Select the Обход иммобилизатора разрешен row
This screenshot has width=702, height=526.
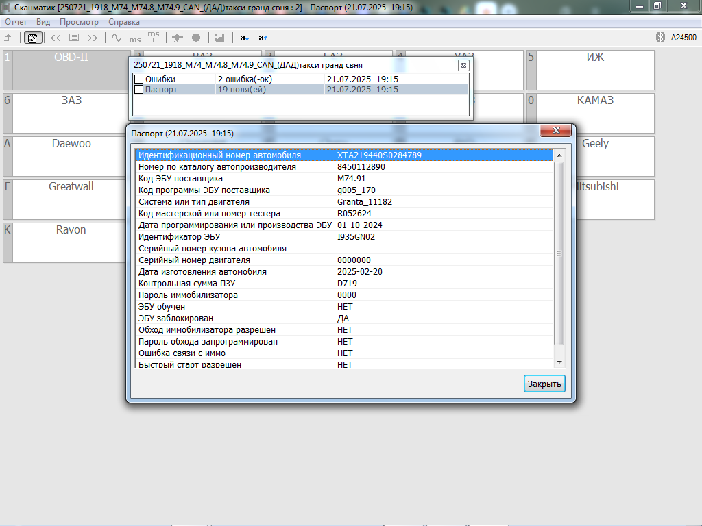[x=344, y=329]
